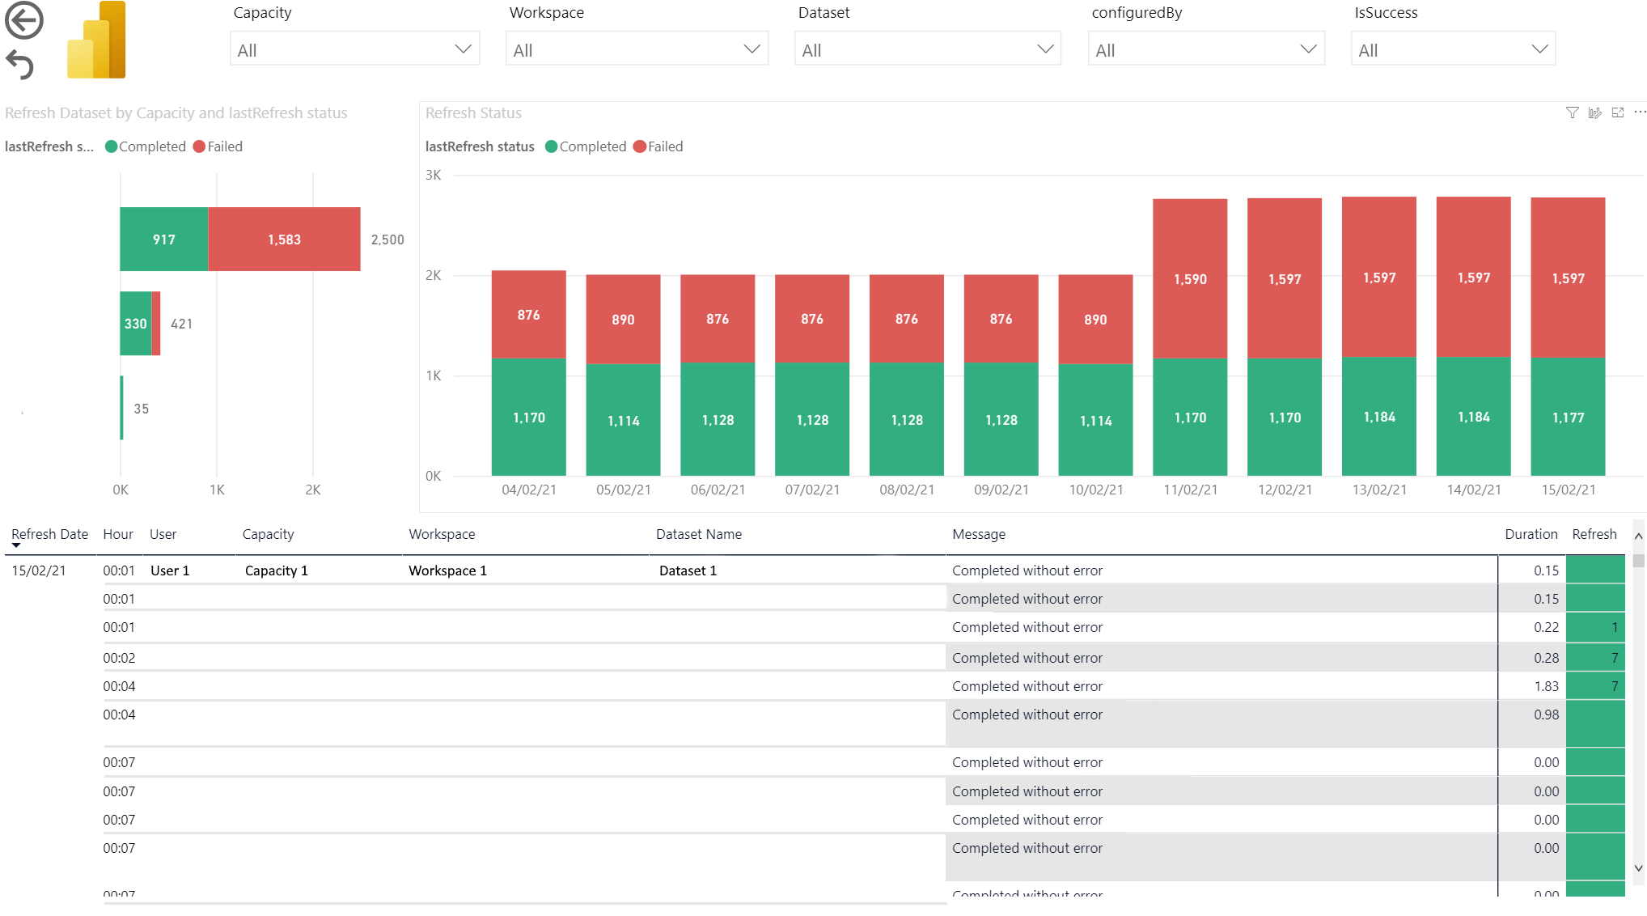The width and height of the screenshot is (1647, 916).
Task: Click table scrollbar up arrow
Action: [1638, 536]
